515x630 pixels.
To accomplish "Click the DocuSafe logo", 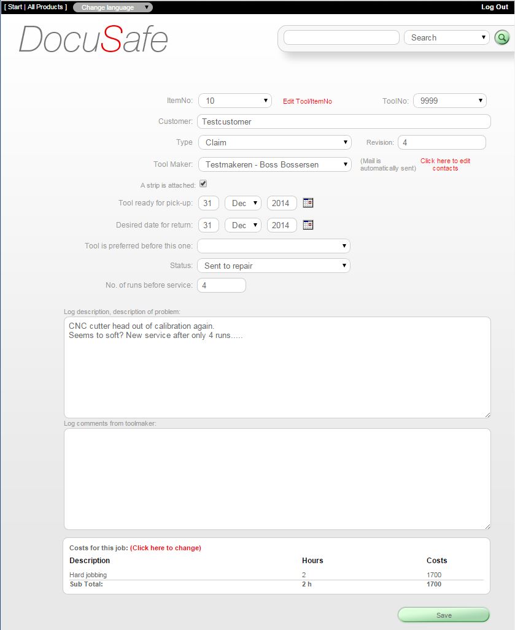I will click(x=93, y=39).
